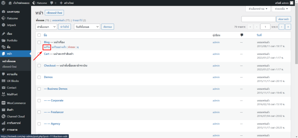
Task: Click the Analytics bar chart icon in sidebar
Action: pyautogui.click(x=3, y=123)
